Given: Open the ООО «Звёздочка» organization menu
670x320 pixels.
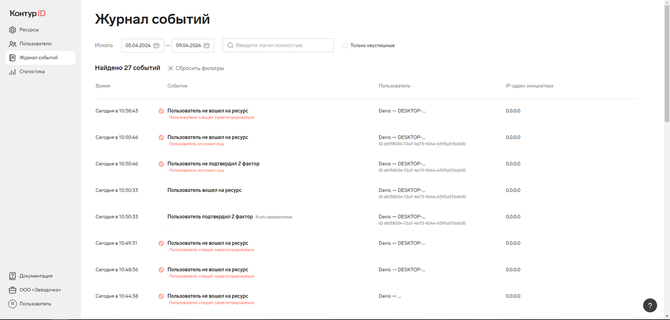Looking at the screenshot, I should (x=40, y=290).
